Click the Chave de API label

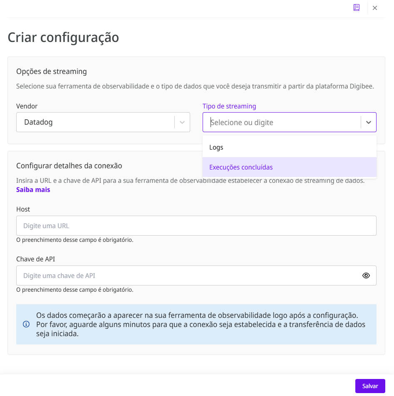(35, 259)
